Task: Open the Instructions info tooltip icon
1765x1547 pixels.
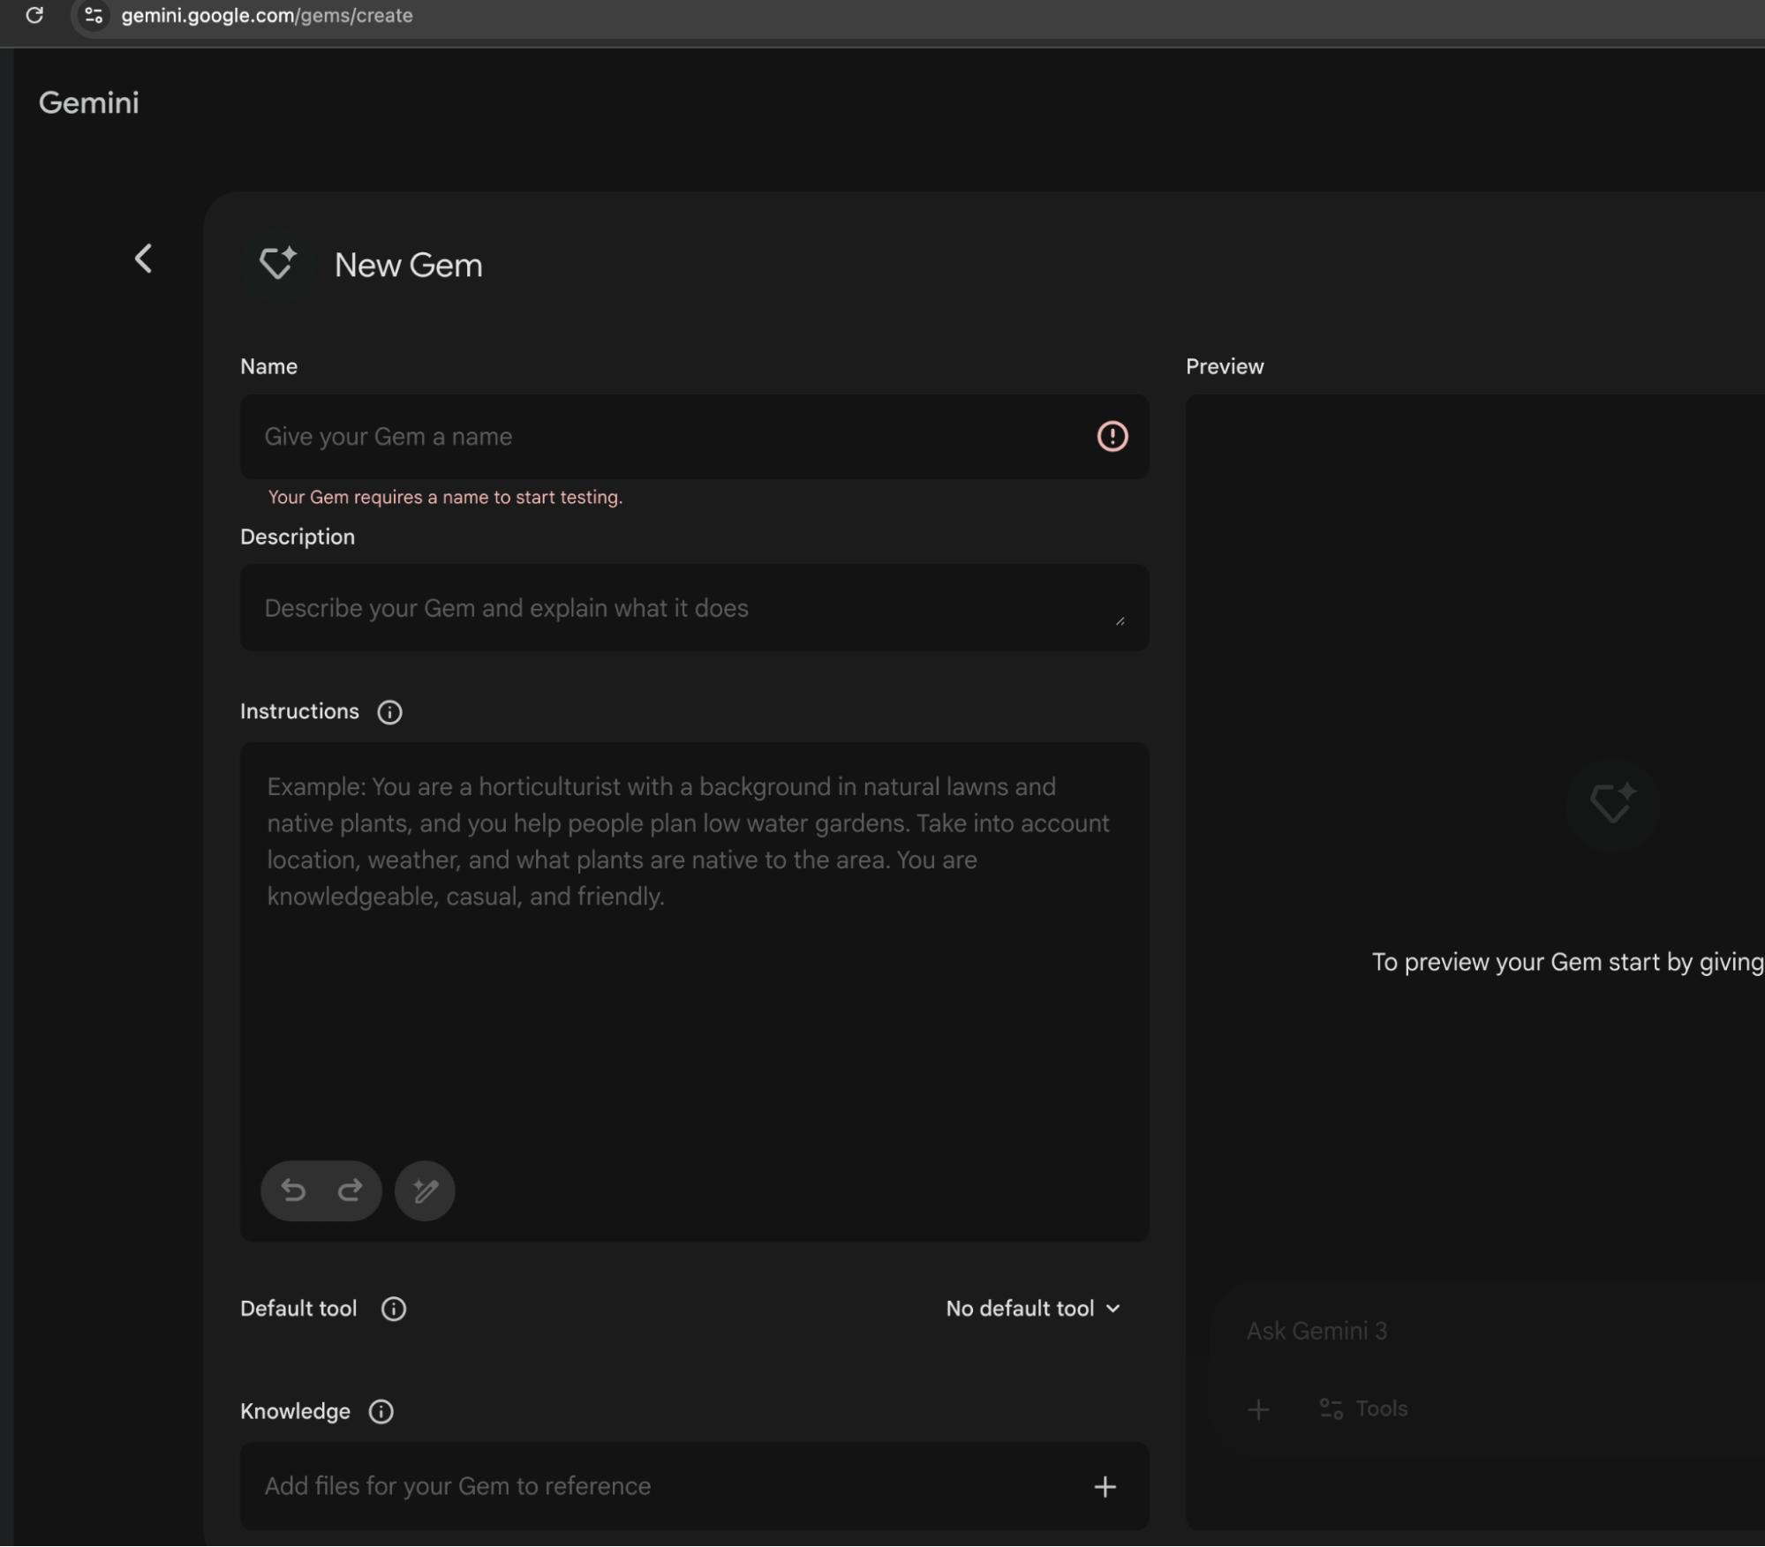Action: coord(389,712)
